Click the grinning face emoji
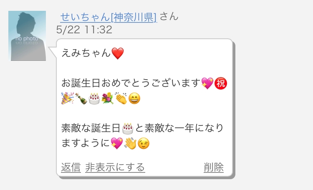This screenshot has height=190, width=313. click(134, 98)
